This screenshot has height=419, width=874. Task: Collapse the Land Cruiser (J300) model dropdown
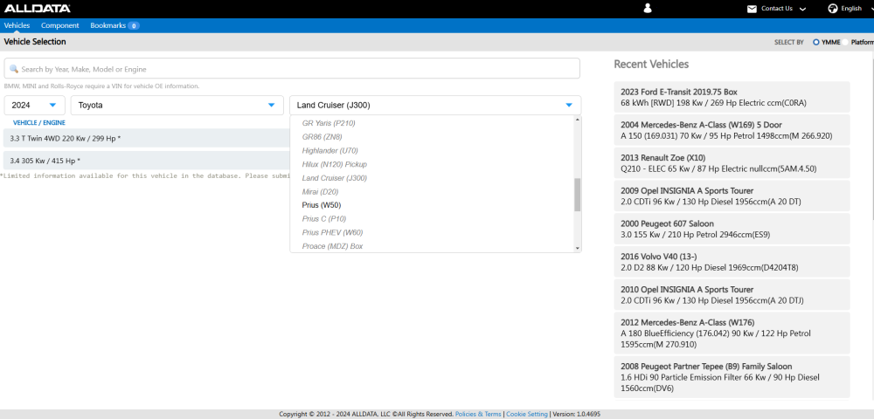[569, 106]
